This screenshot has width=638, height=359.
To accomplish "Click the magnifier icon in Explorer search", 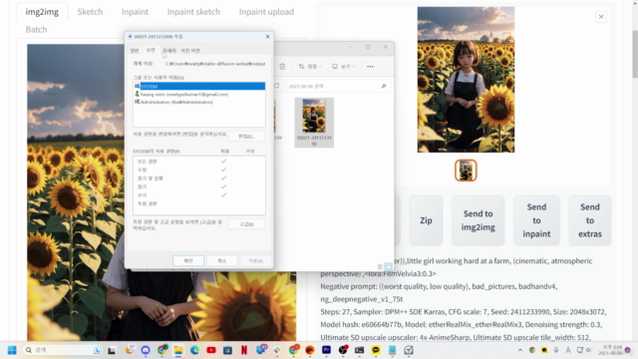I will point(384,87).
